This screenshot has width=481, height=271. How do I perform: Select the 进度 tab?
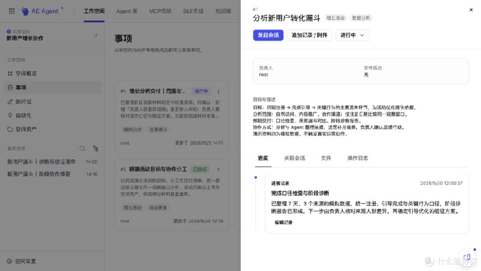coord(263,158)
